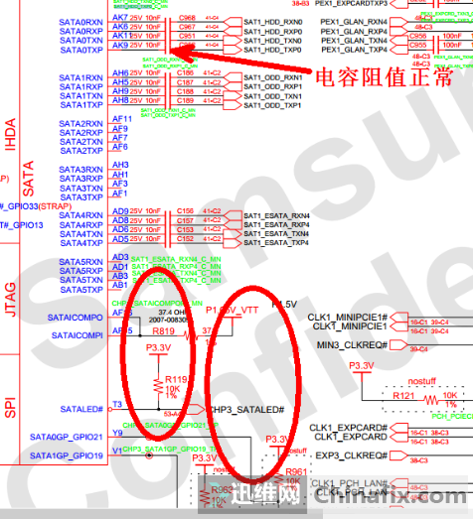Select the P1.05V_VTT power rail label
Viewport: 473px width, 519px height.
(x=232, y=311)
